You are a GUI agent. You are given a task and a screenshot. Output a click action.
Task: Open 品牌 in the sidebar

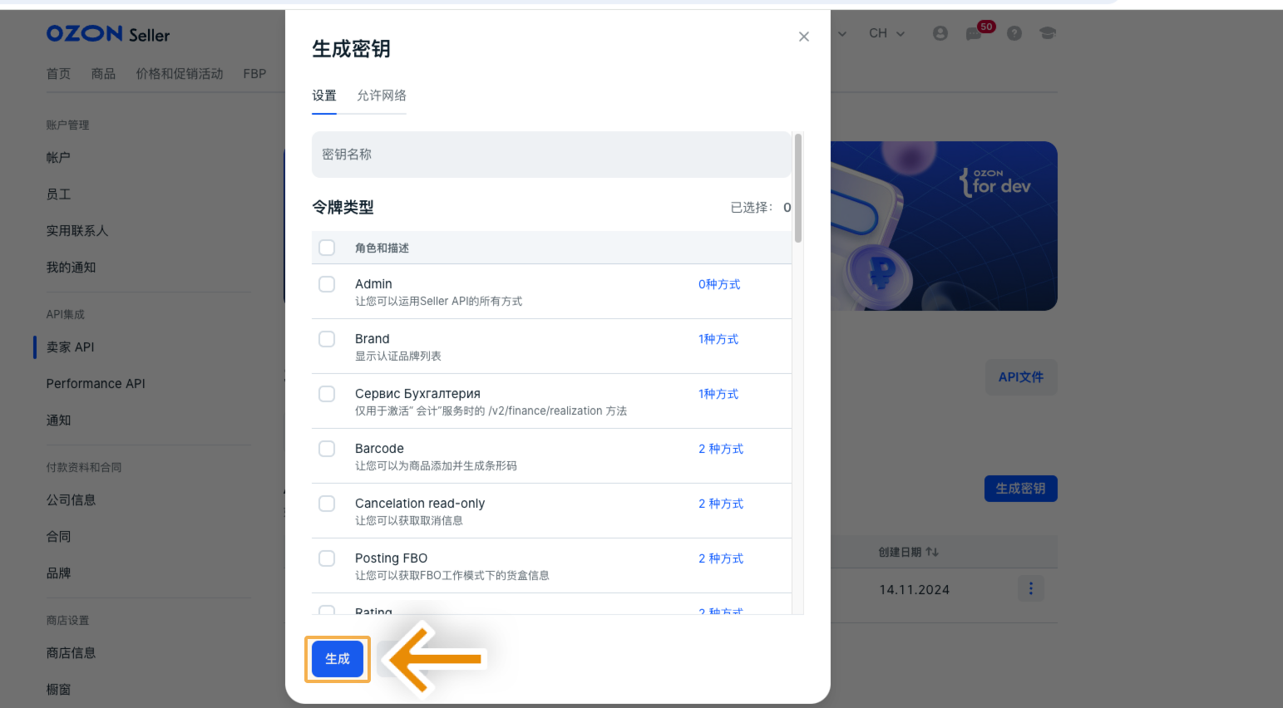pos(58,573)
